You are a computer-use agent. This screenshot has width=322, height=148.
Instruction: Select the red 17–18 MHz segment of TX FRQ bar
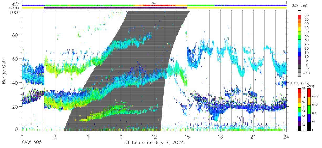[x=299, y=91]
